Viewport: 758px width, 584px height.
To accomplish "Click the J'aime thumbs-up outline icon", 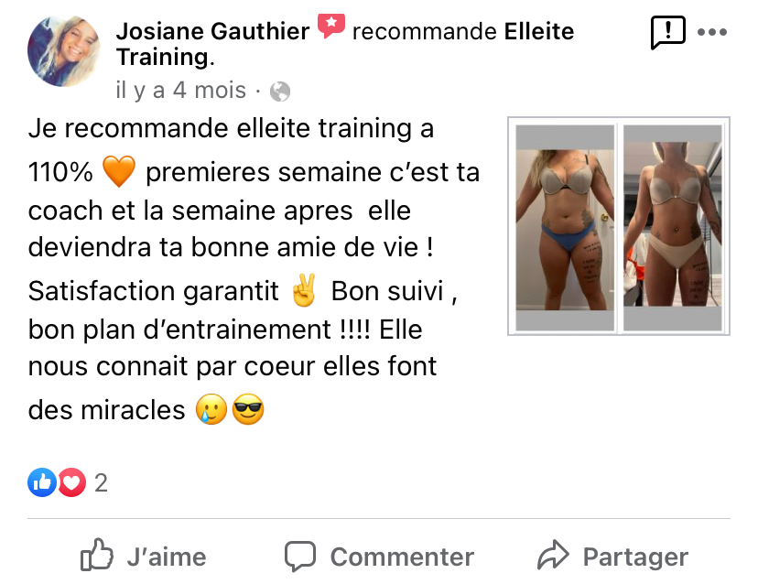I will (x=97, y=555).
